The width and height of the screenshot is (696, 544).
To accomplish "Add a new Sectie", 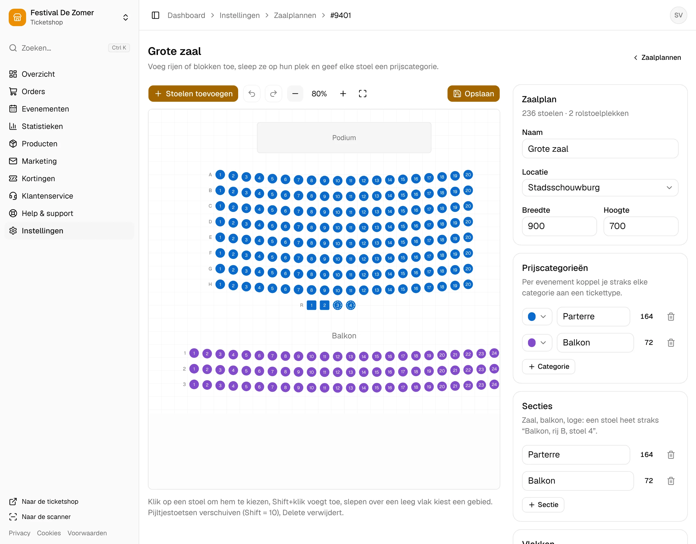I will tap(543, 505).
